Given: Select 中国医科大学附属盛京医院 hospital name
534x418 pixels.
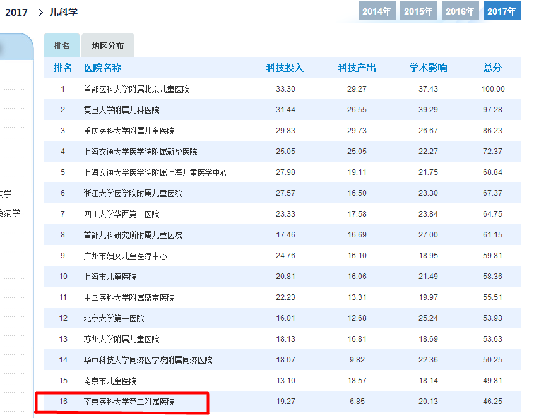Looking at the screenshot, I should [129, 297].
